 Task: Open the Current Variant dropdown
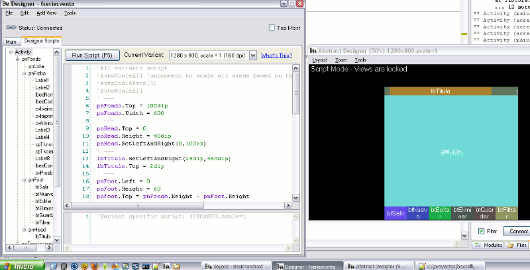pos(252,56)
